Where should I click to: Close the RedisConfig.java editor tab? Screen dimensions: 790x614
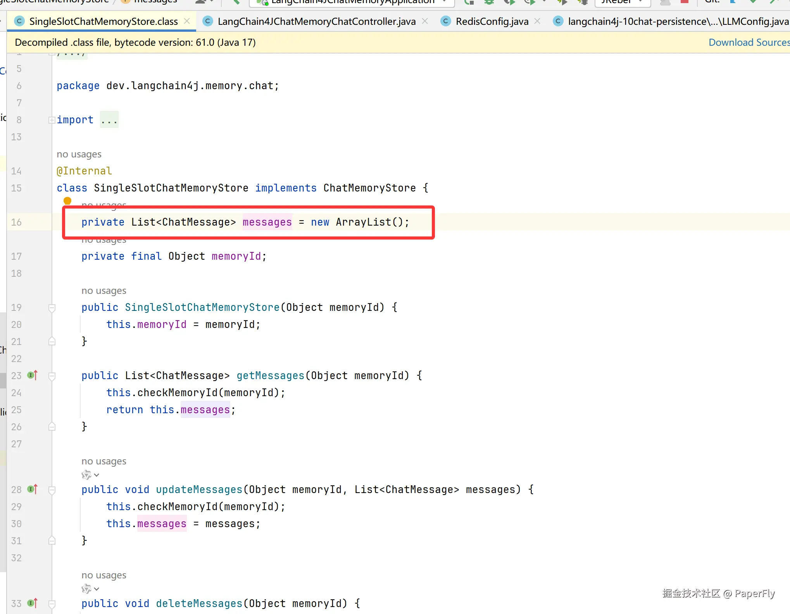pyautogui.click(x=537, y=21)
